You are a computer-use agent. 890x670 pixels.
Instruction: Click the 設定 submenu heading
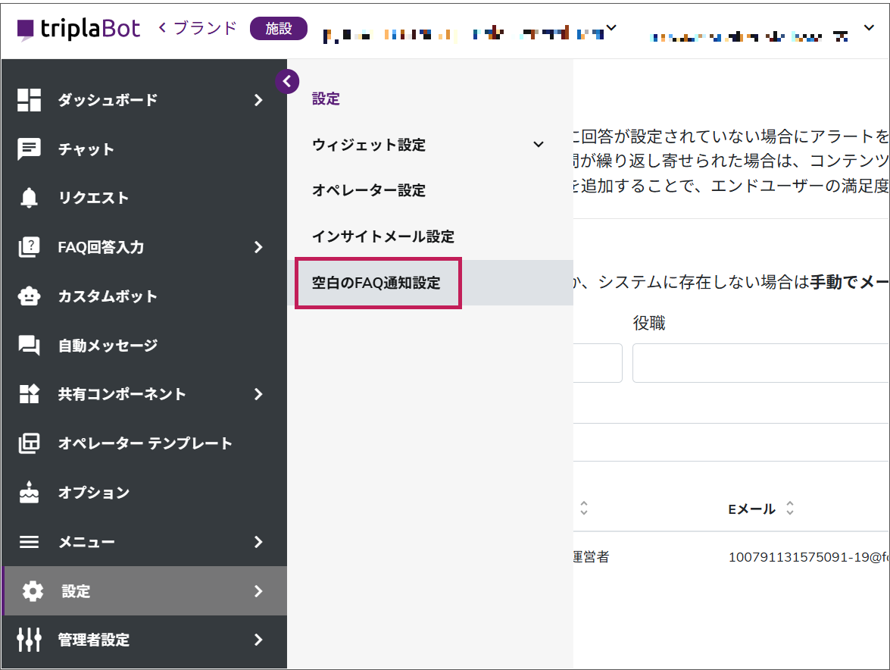(x=326, y=99)
